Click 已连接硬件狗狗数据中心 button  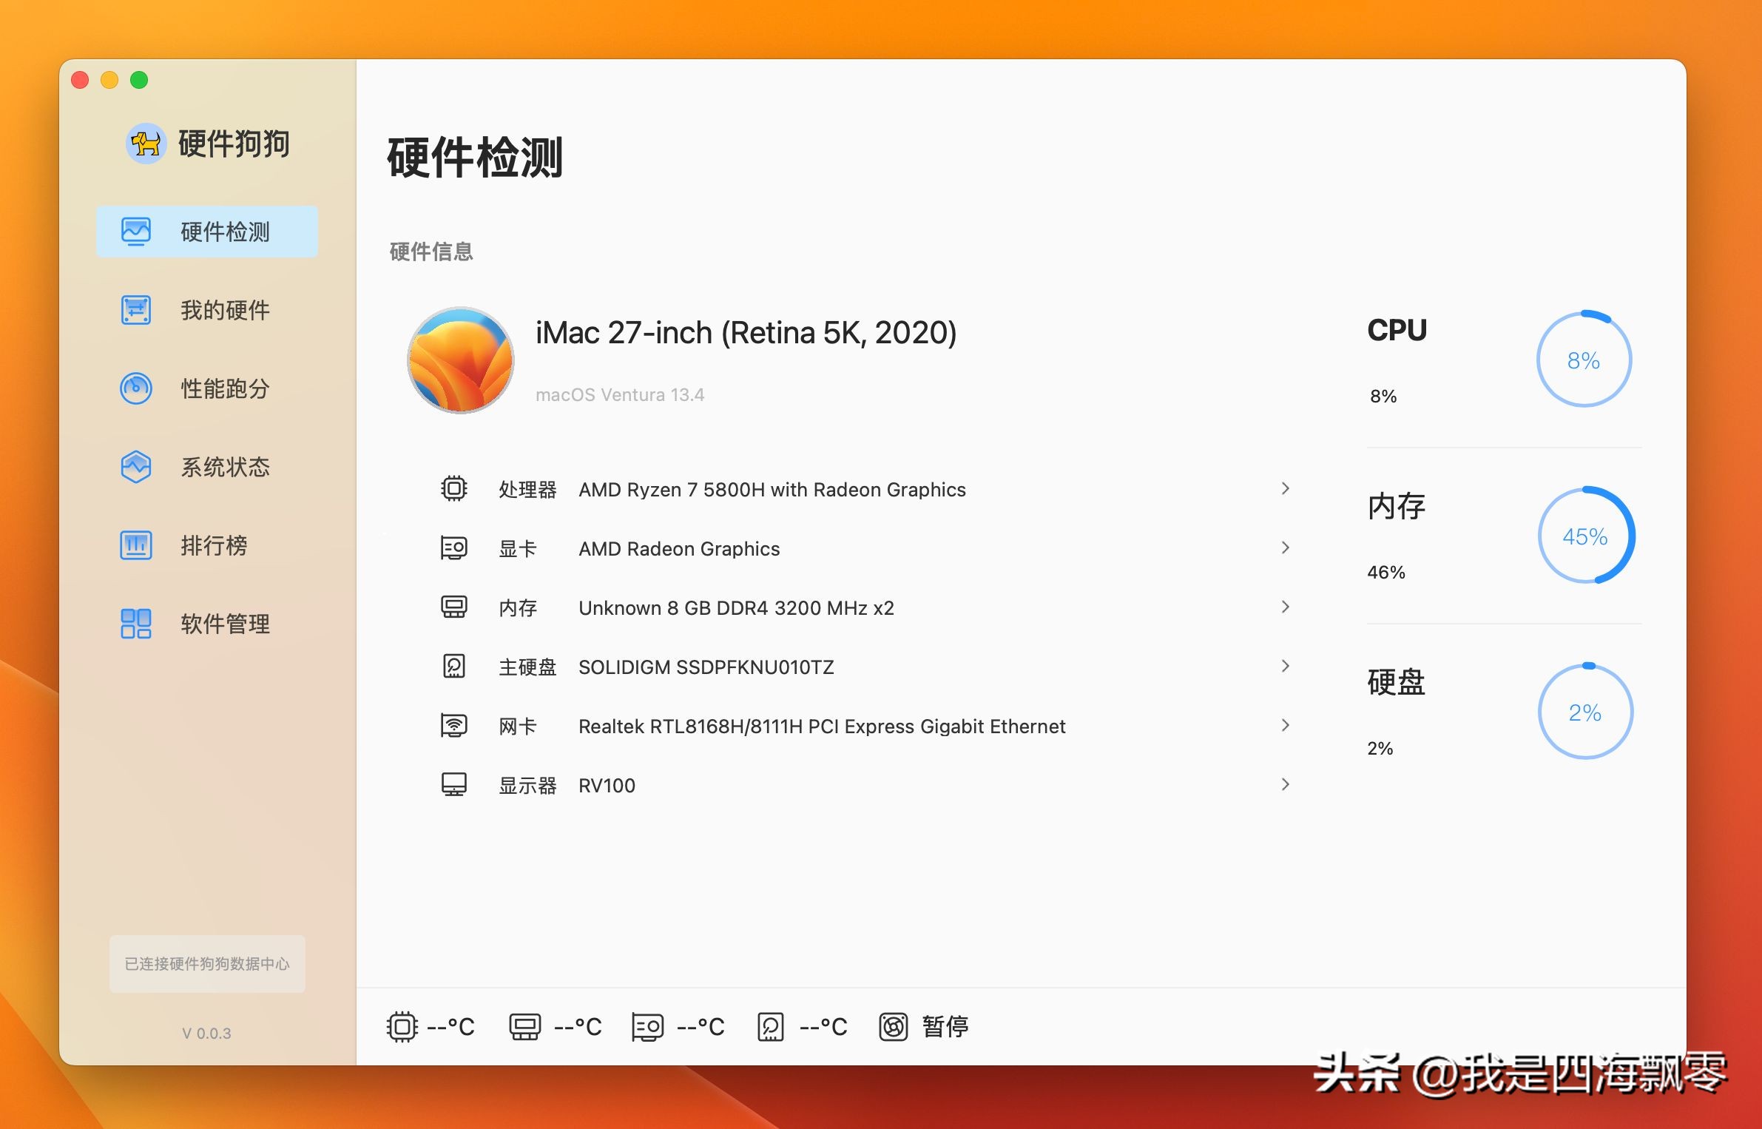[207, 963]
